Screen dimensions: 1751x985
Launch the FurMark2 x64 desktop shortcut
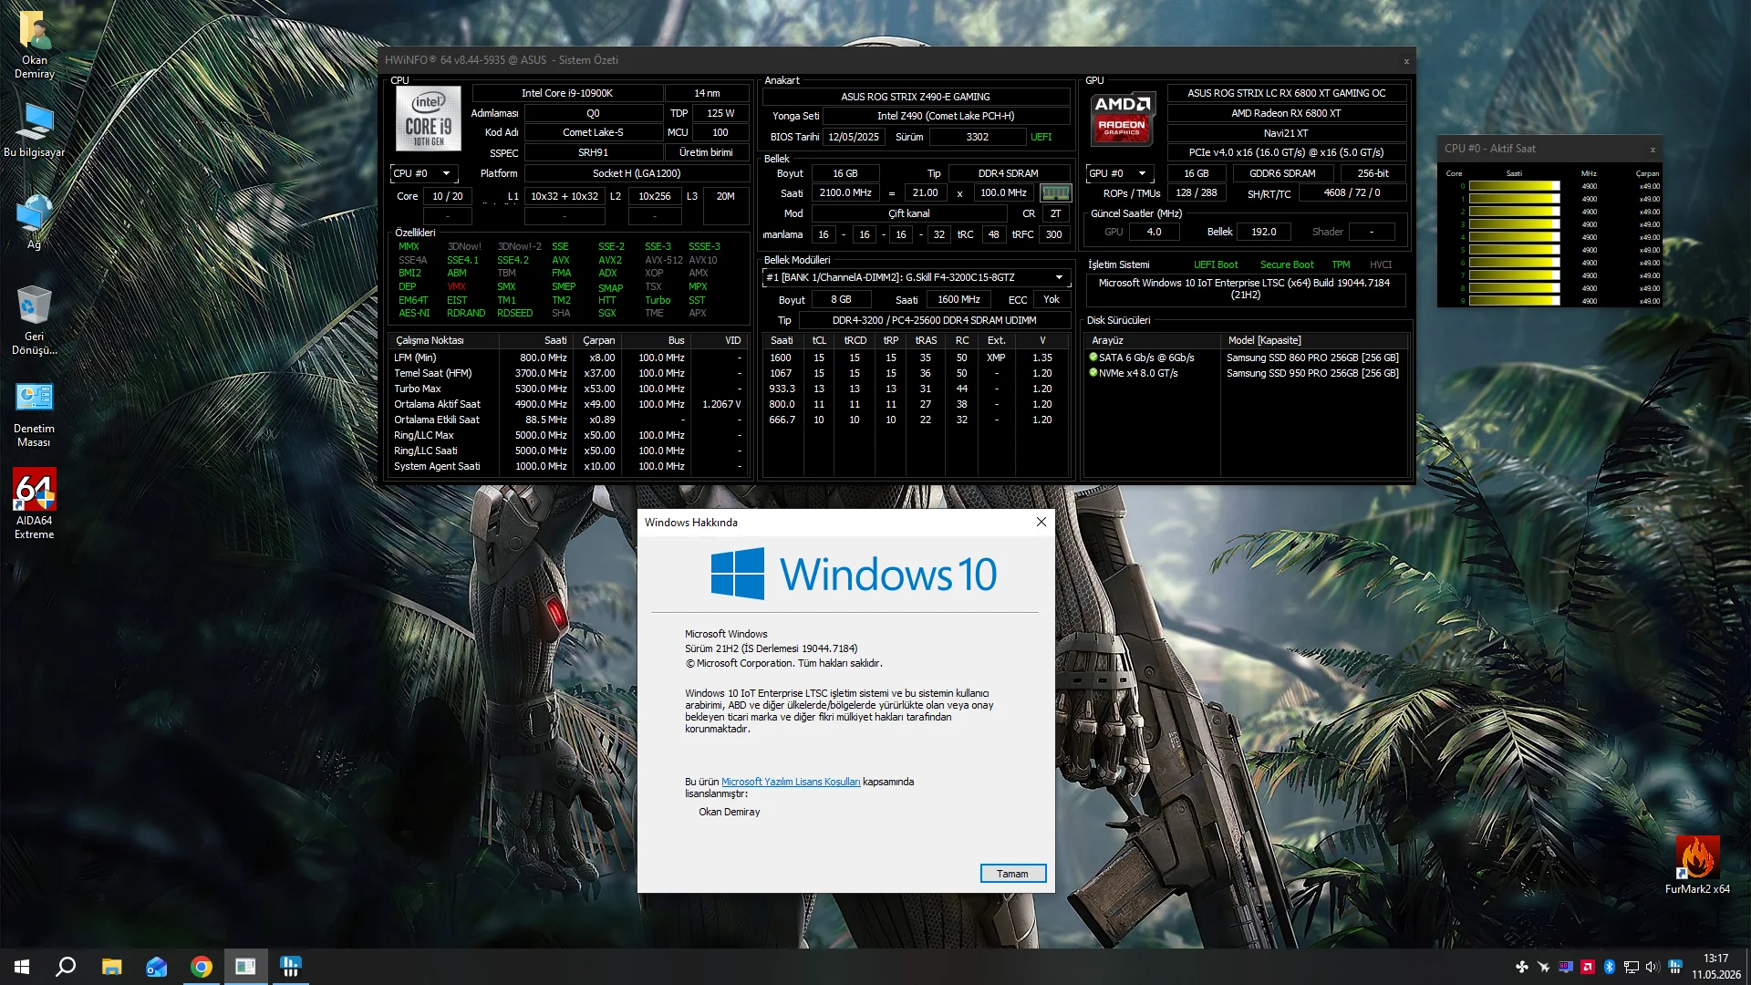(x=1697, y=866)
